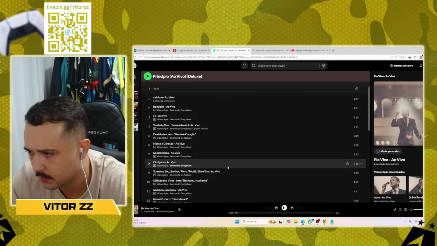Toggle repeat mode
Screen dimensions: 437x246
(299, 207)
